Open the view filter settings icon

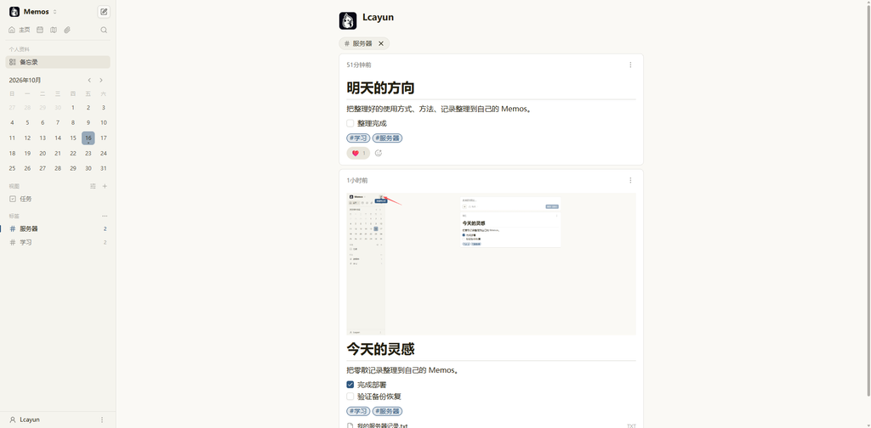pyautogui.click(x=94, y=186)
